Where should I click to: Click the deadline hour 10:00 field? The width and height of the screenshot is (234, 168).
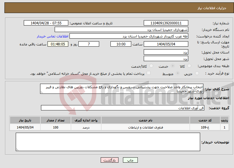tap(121, 44)
